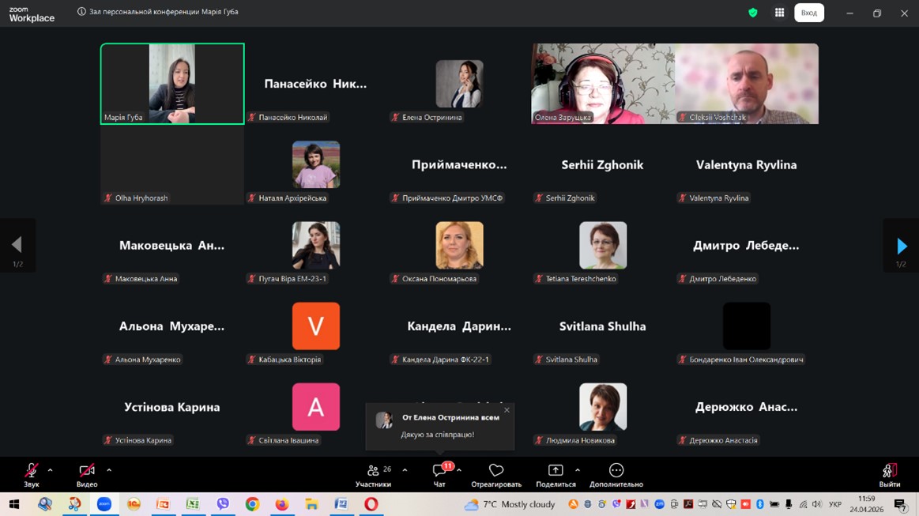The image size is (919, 516).
Task: Open Viber from the Windows taskbar
Action: coord(223,504)
